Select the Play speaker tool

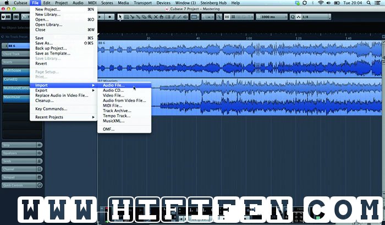coord(185,17)
